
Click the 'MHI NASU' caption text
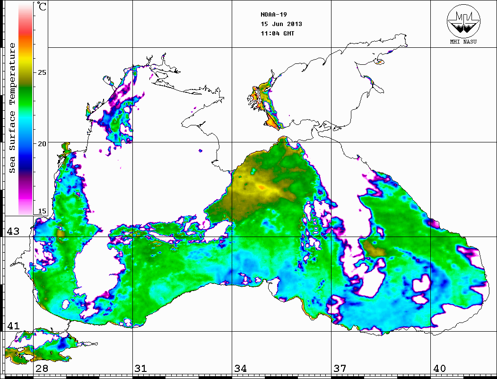[463, 42]
